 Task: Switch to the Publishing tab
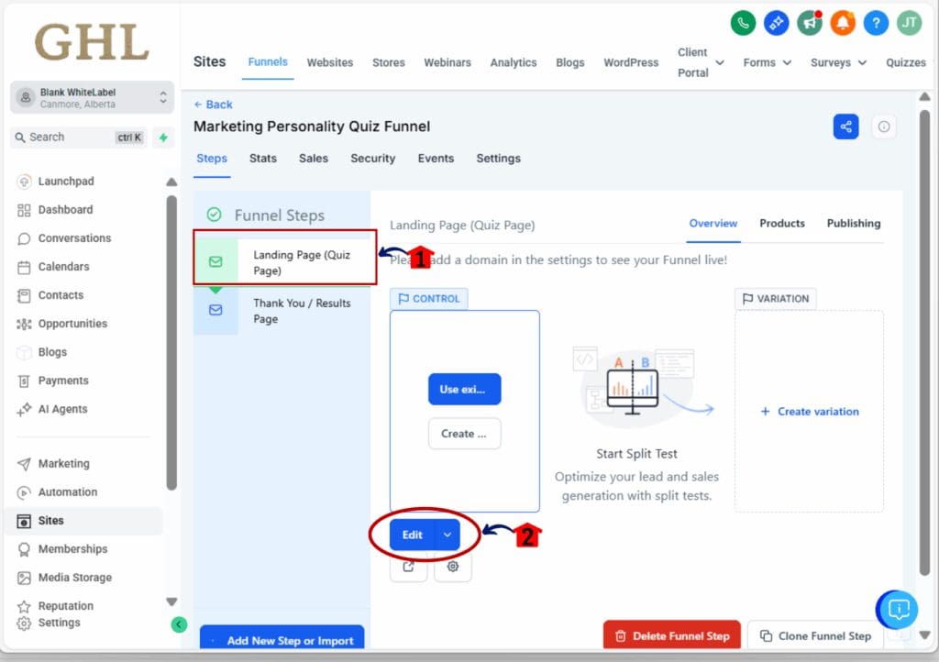click(x=853, y=224)
